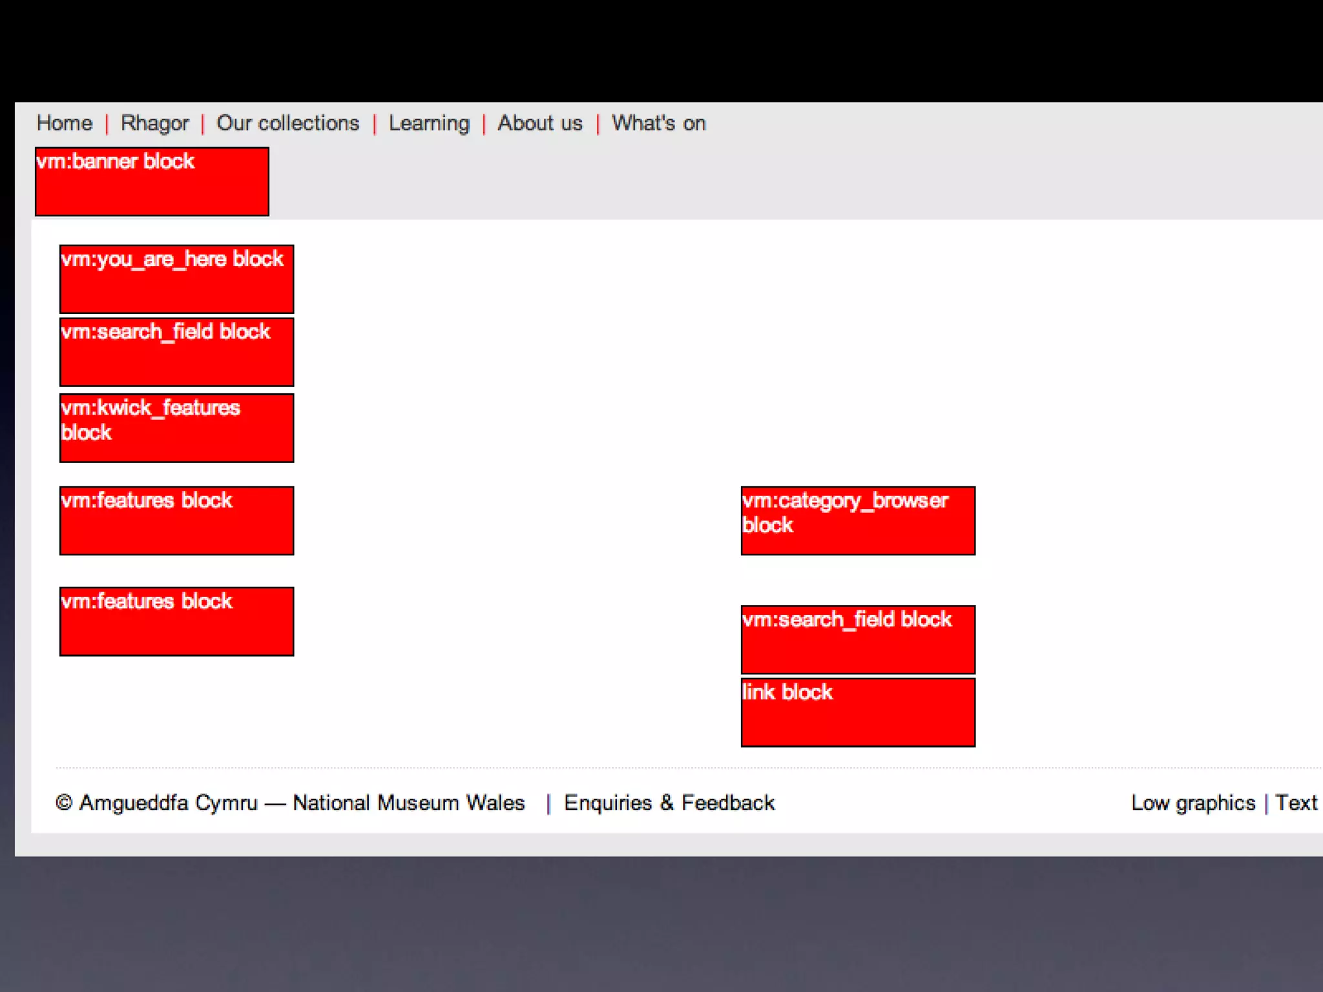Select the red link block

(x=858, y=712)
